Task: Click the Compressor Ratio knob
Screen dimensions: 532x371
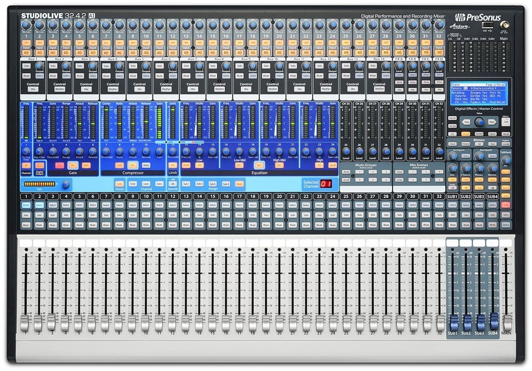Action: pyautogui.click(x=119, y=151)
